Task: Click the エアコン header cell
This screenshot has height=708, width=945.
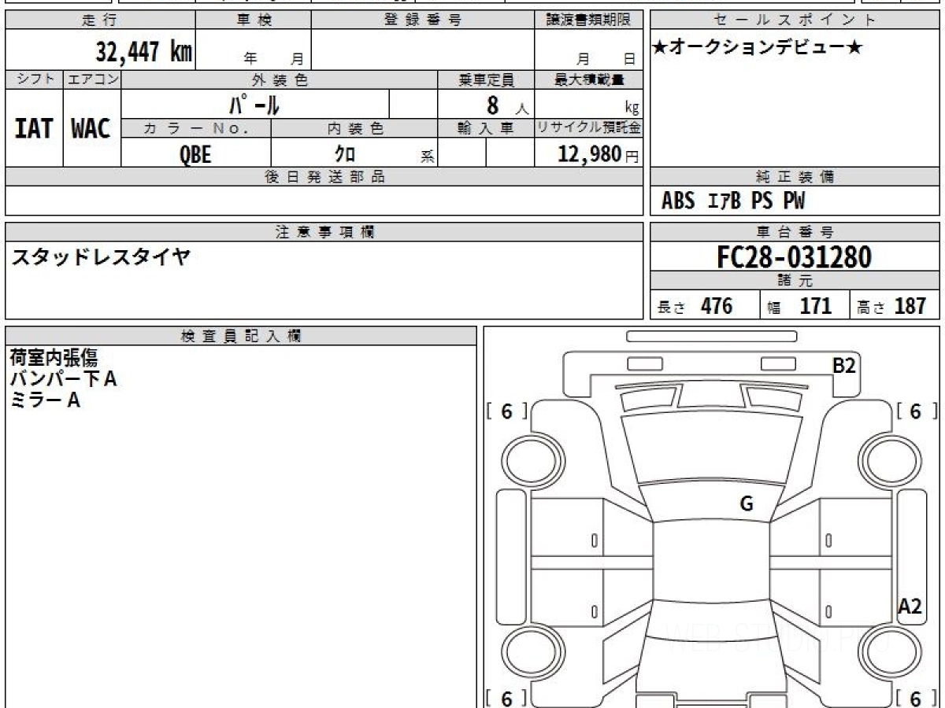Action: (x=92, y=79)
